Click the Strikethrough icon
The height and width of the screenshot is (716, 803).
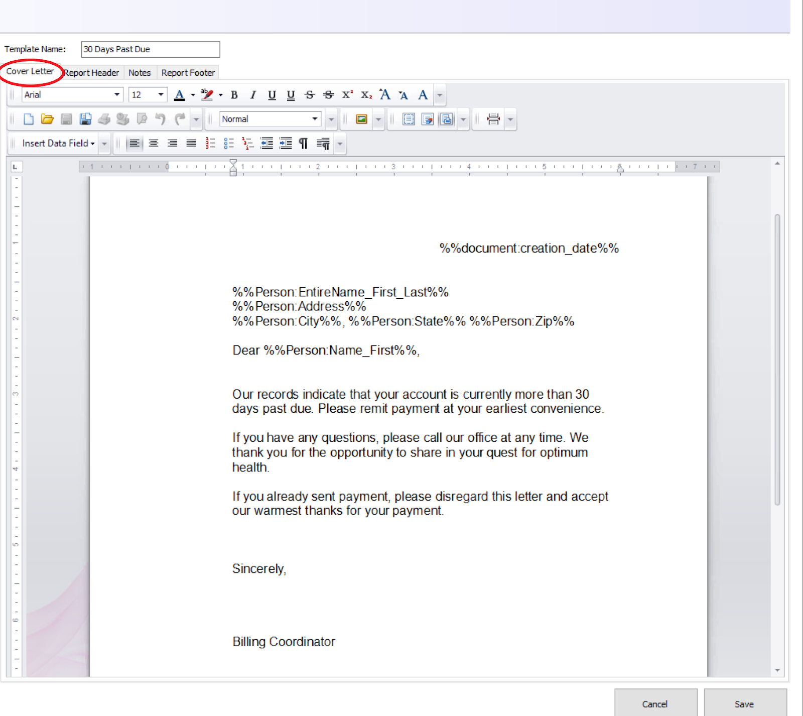[309, 94]
